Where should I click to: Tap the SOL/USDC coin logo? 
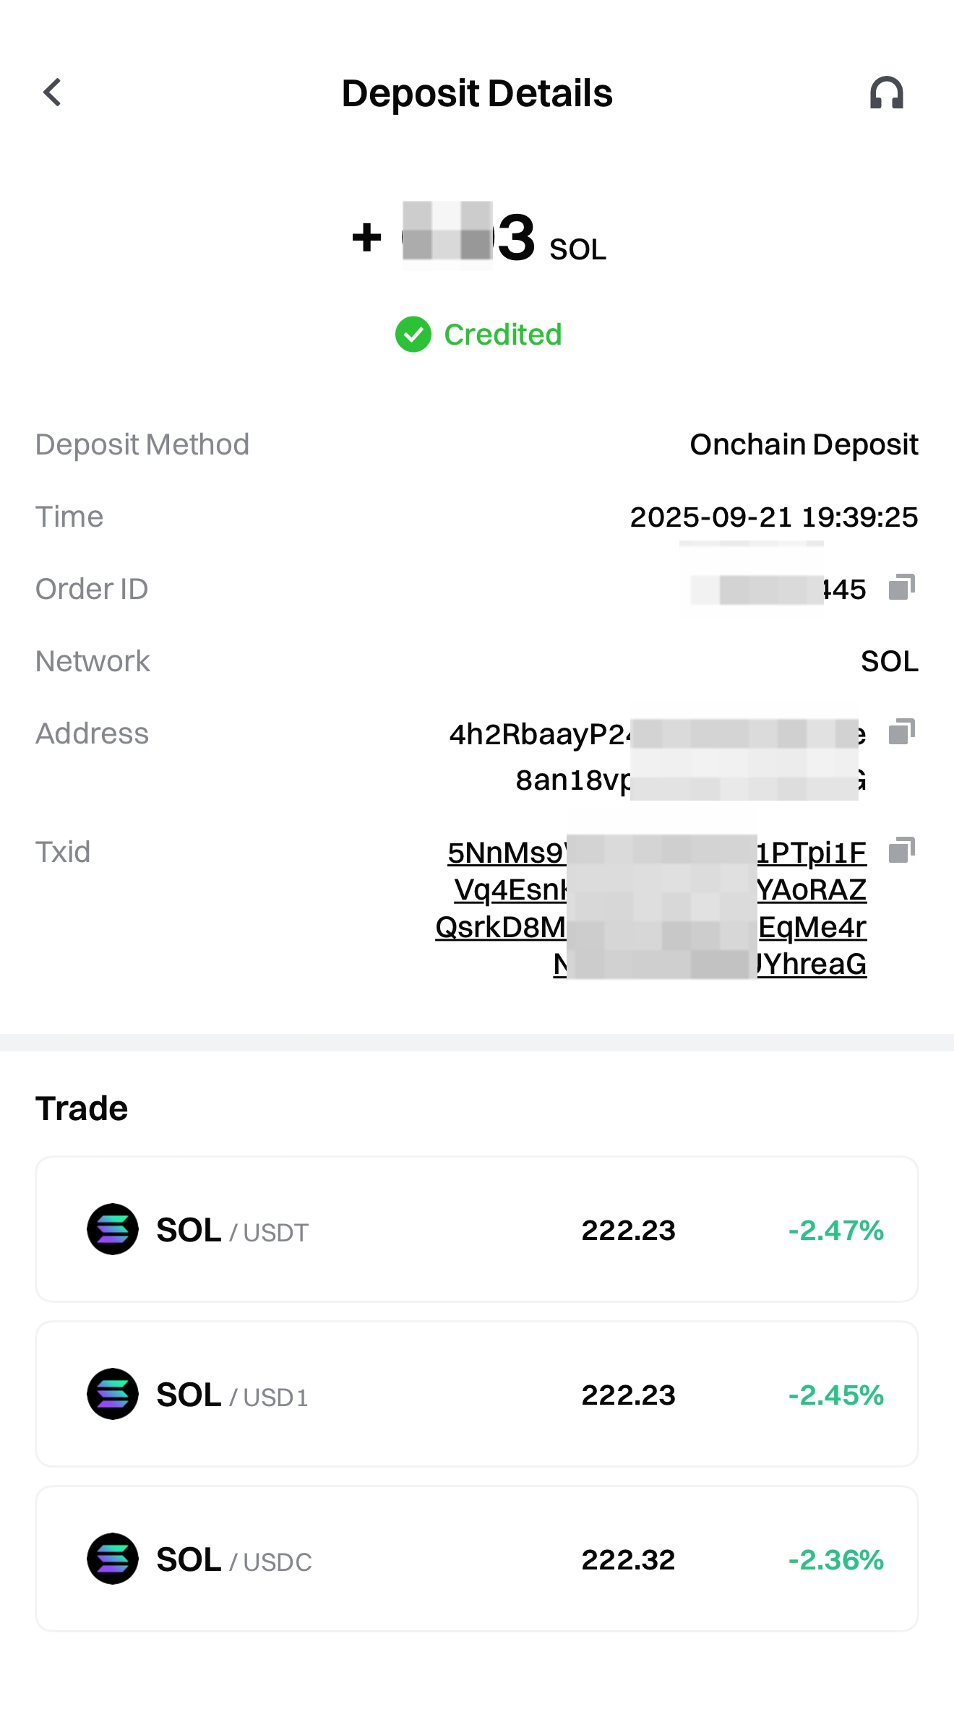tap(113, 1559)
